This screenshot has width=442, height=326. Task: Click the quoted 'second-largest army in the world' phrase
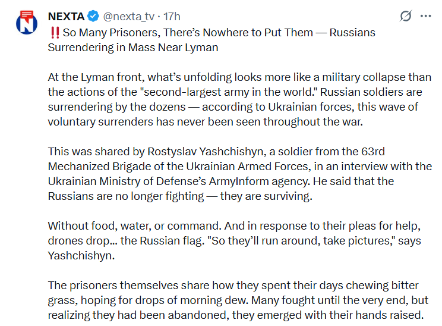[x=229, y=92]
